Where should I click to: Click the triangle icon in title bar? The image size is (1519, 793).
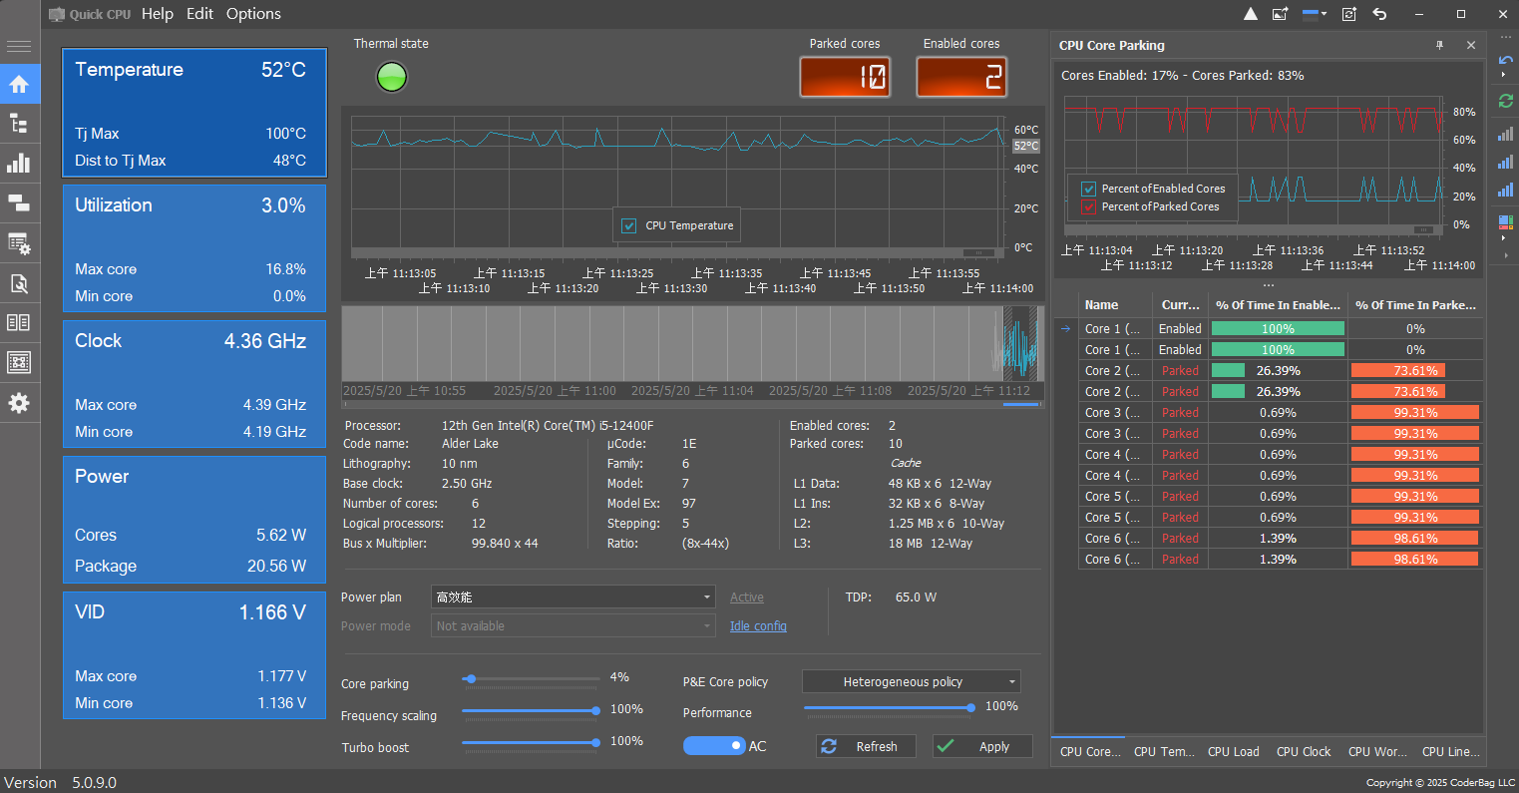point(1251,14)
